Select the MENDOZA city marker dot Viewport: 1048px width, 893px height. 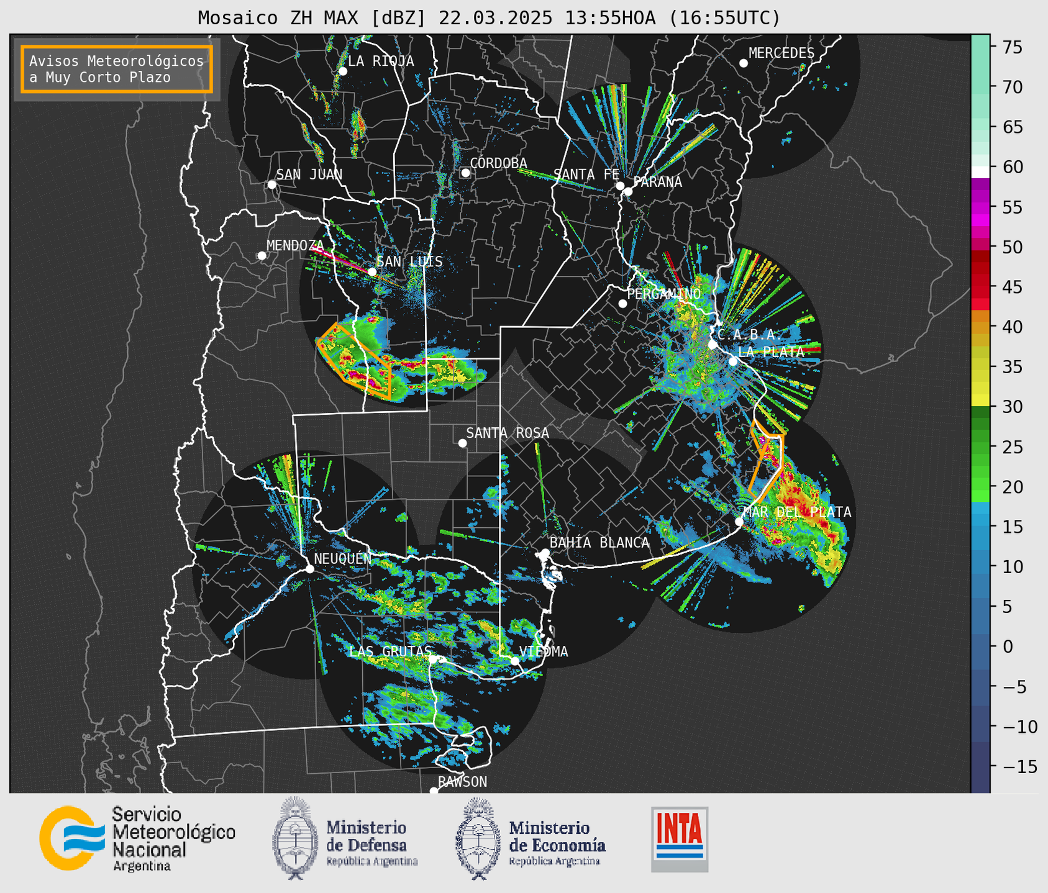point(262,256)
